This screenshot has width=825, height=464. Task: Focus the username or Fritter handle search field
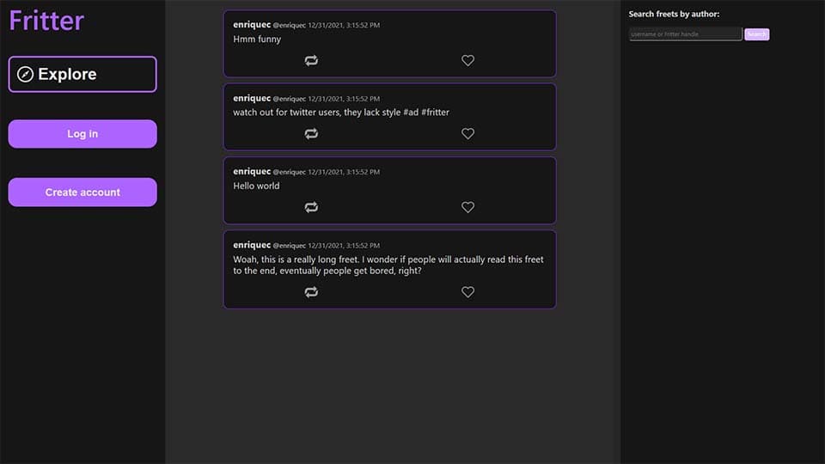pos(685,34)
